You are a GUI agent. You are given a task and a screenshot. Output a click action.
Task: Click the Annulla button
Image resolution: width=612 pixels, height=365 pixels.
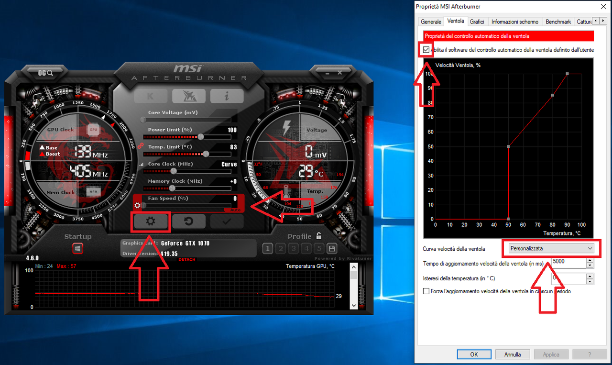point(513,354)
